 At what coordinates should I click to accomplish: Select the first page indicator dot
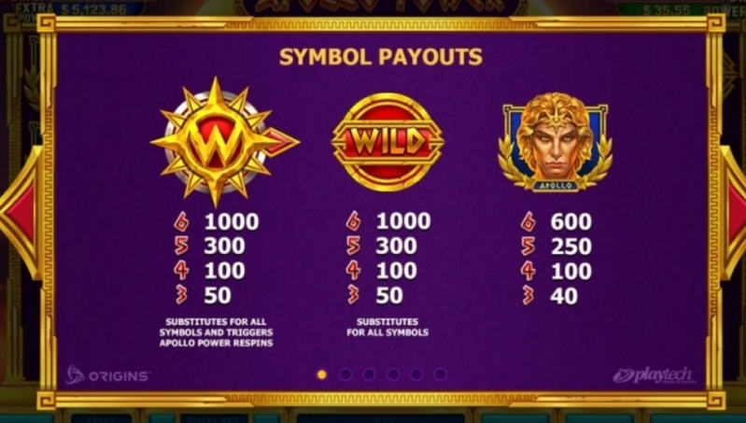[322, 374]
